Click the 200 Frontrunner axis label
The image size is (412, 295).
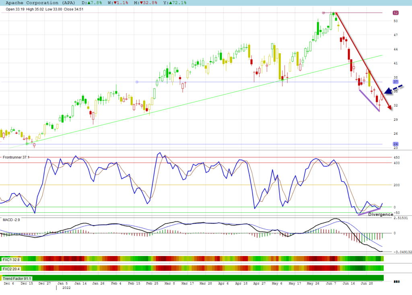tap(396, 185)
